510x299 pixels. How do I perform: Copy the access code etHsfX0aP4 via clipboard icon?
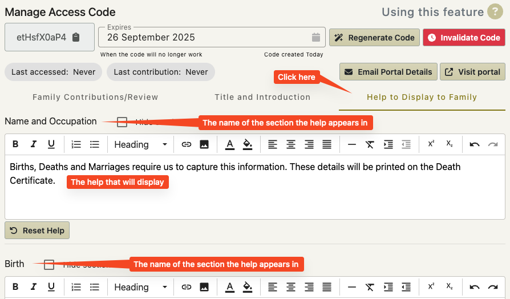pos(76,38)
